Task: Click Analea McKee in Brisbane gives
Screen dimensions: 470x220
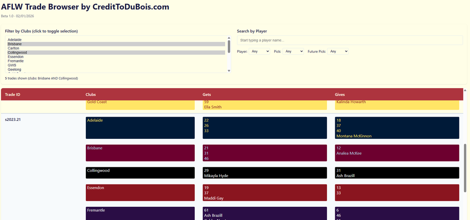Action: [349, 153]
